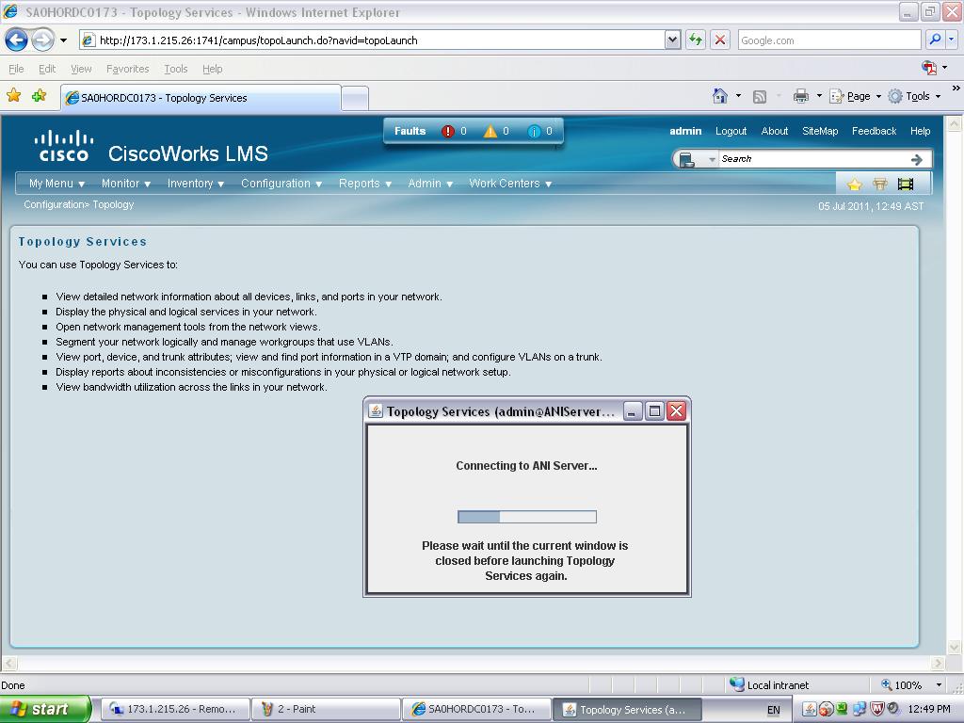Viewport: 964px width, 723px height.
Task: Click the Connecting to ANI Server progress bar
Action: [x=527, y=517]
